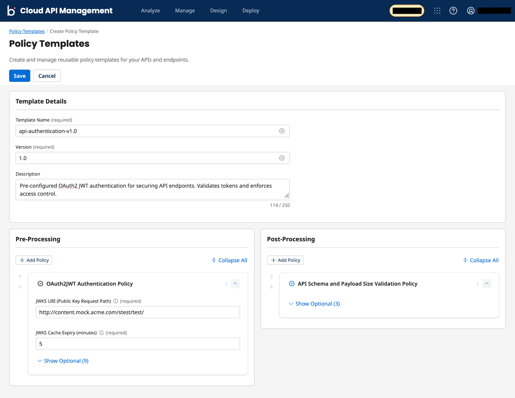The height and width of the screenshot is (398, 515).
Task: Collapse All policies in Post-Processing
Action: tap(481, 260)
